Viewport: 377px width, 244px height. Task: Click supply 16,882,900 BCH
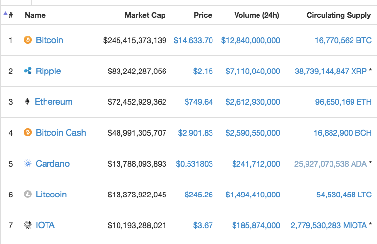point(343,133)
